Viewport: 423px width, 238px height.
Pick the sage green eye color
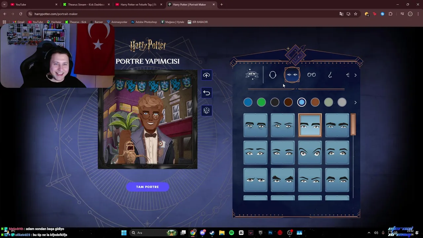tap(328, 102)
